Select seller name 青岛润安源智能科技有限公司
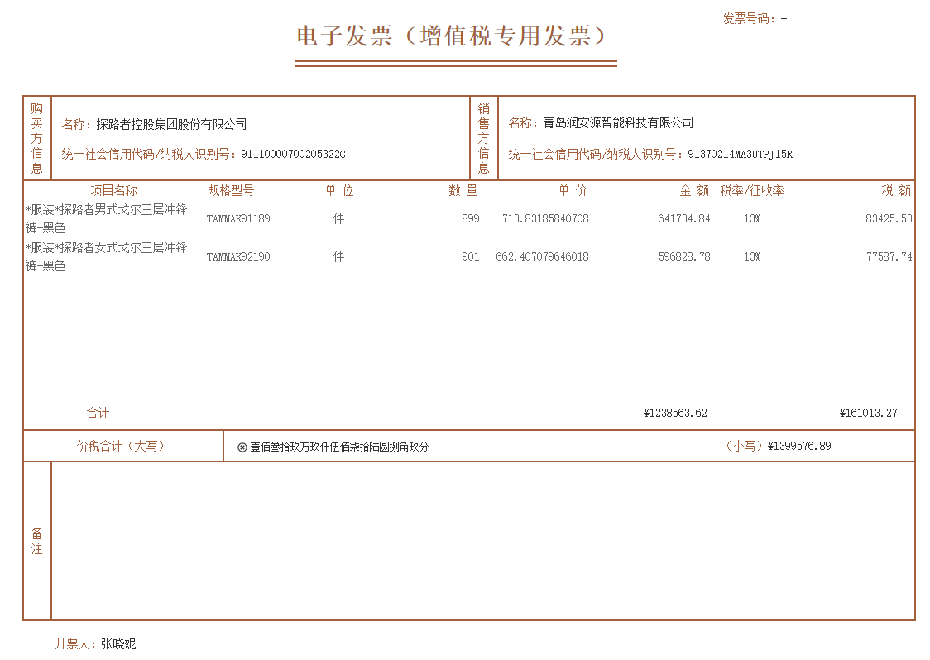930x660 pixels. 618,123
